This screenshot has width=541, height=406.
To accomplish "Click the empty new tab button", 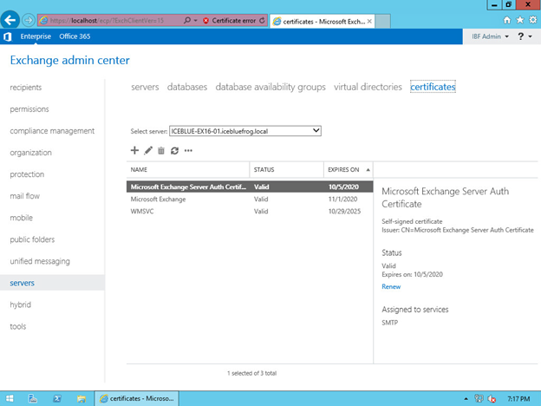I will [382, 21].
